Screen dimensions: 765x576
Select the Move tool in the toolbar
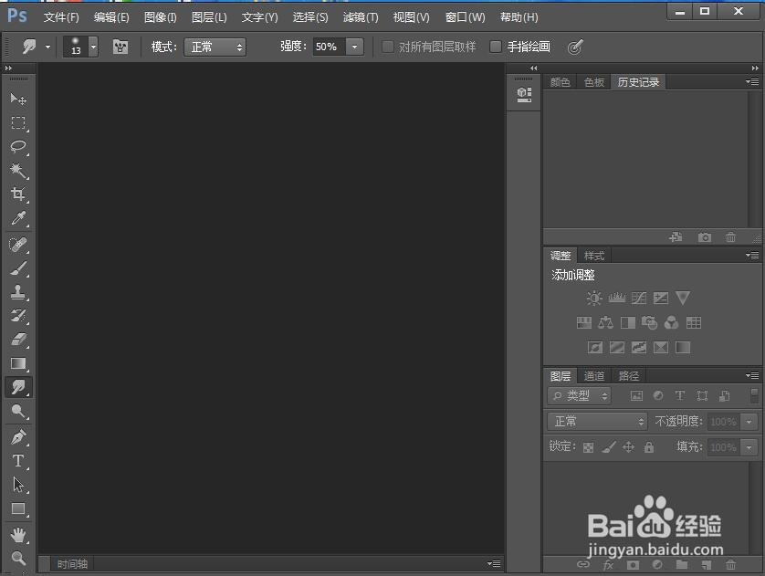pos(19,100)
